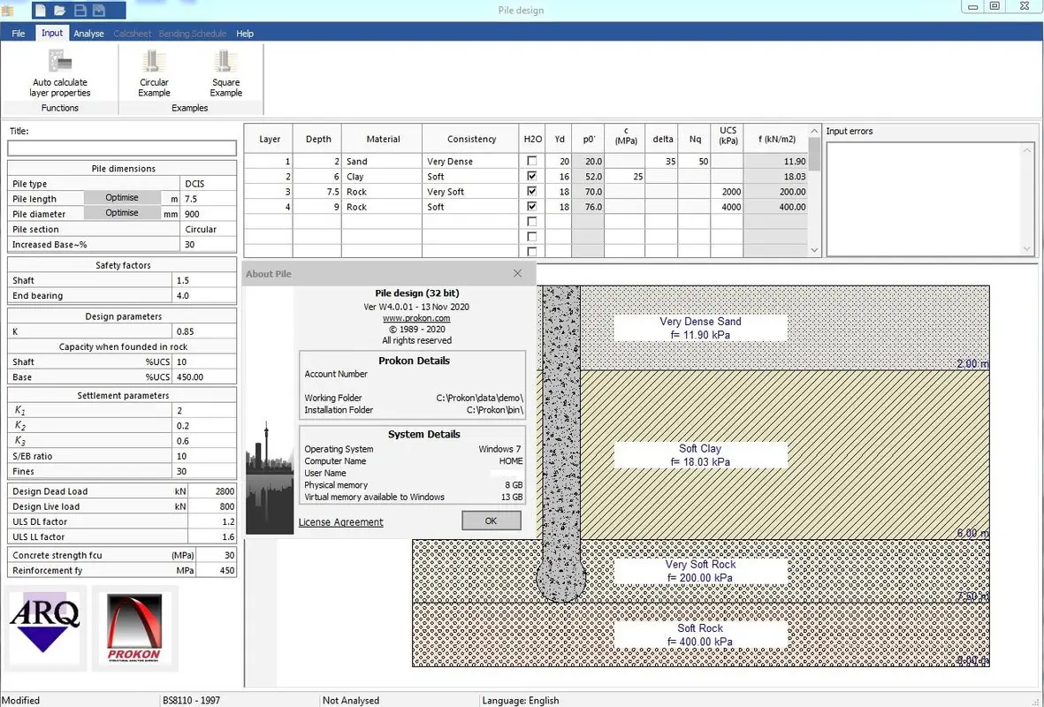Open the Analyse tab
The width and height of the screenshot is (1044, 707).
tap(88, 34)
